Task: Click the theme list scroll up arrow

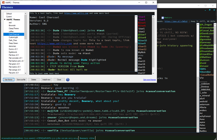Action: (x=25, y=14)
